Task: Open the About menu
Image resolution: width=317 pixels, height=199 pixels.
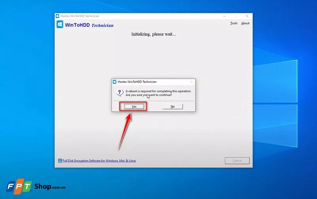Action: [x=245, y=23]
